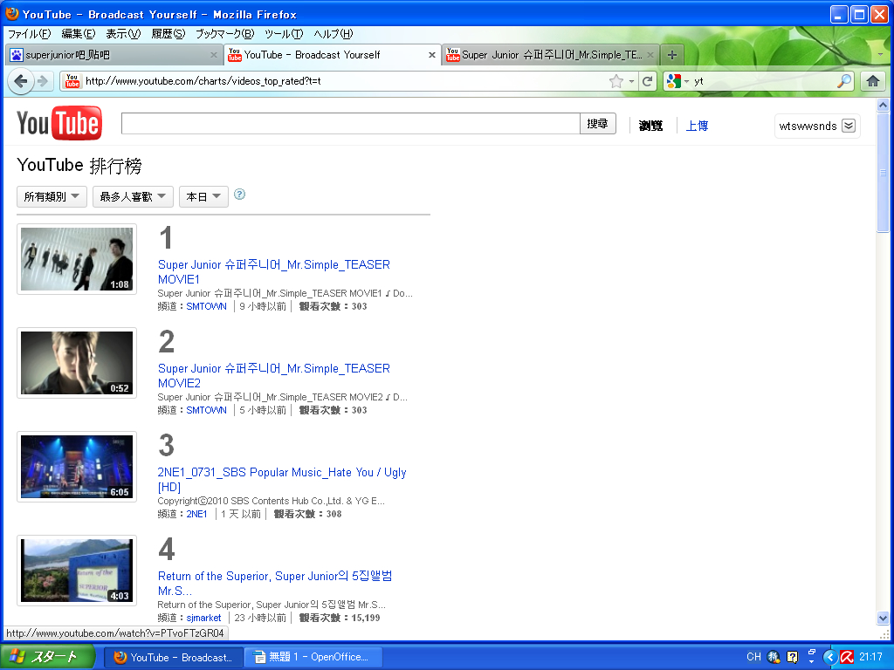894x670 pixels.
Task: Click the vertical scrollbar thumb
Action: tap(883, 172)
